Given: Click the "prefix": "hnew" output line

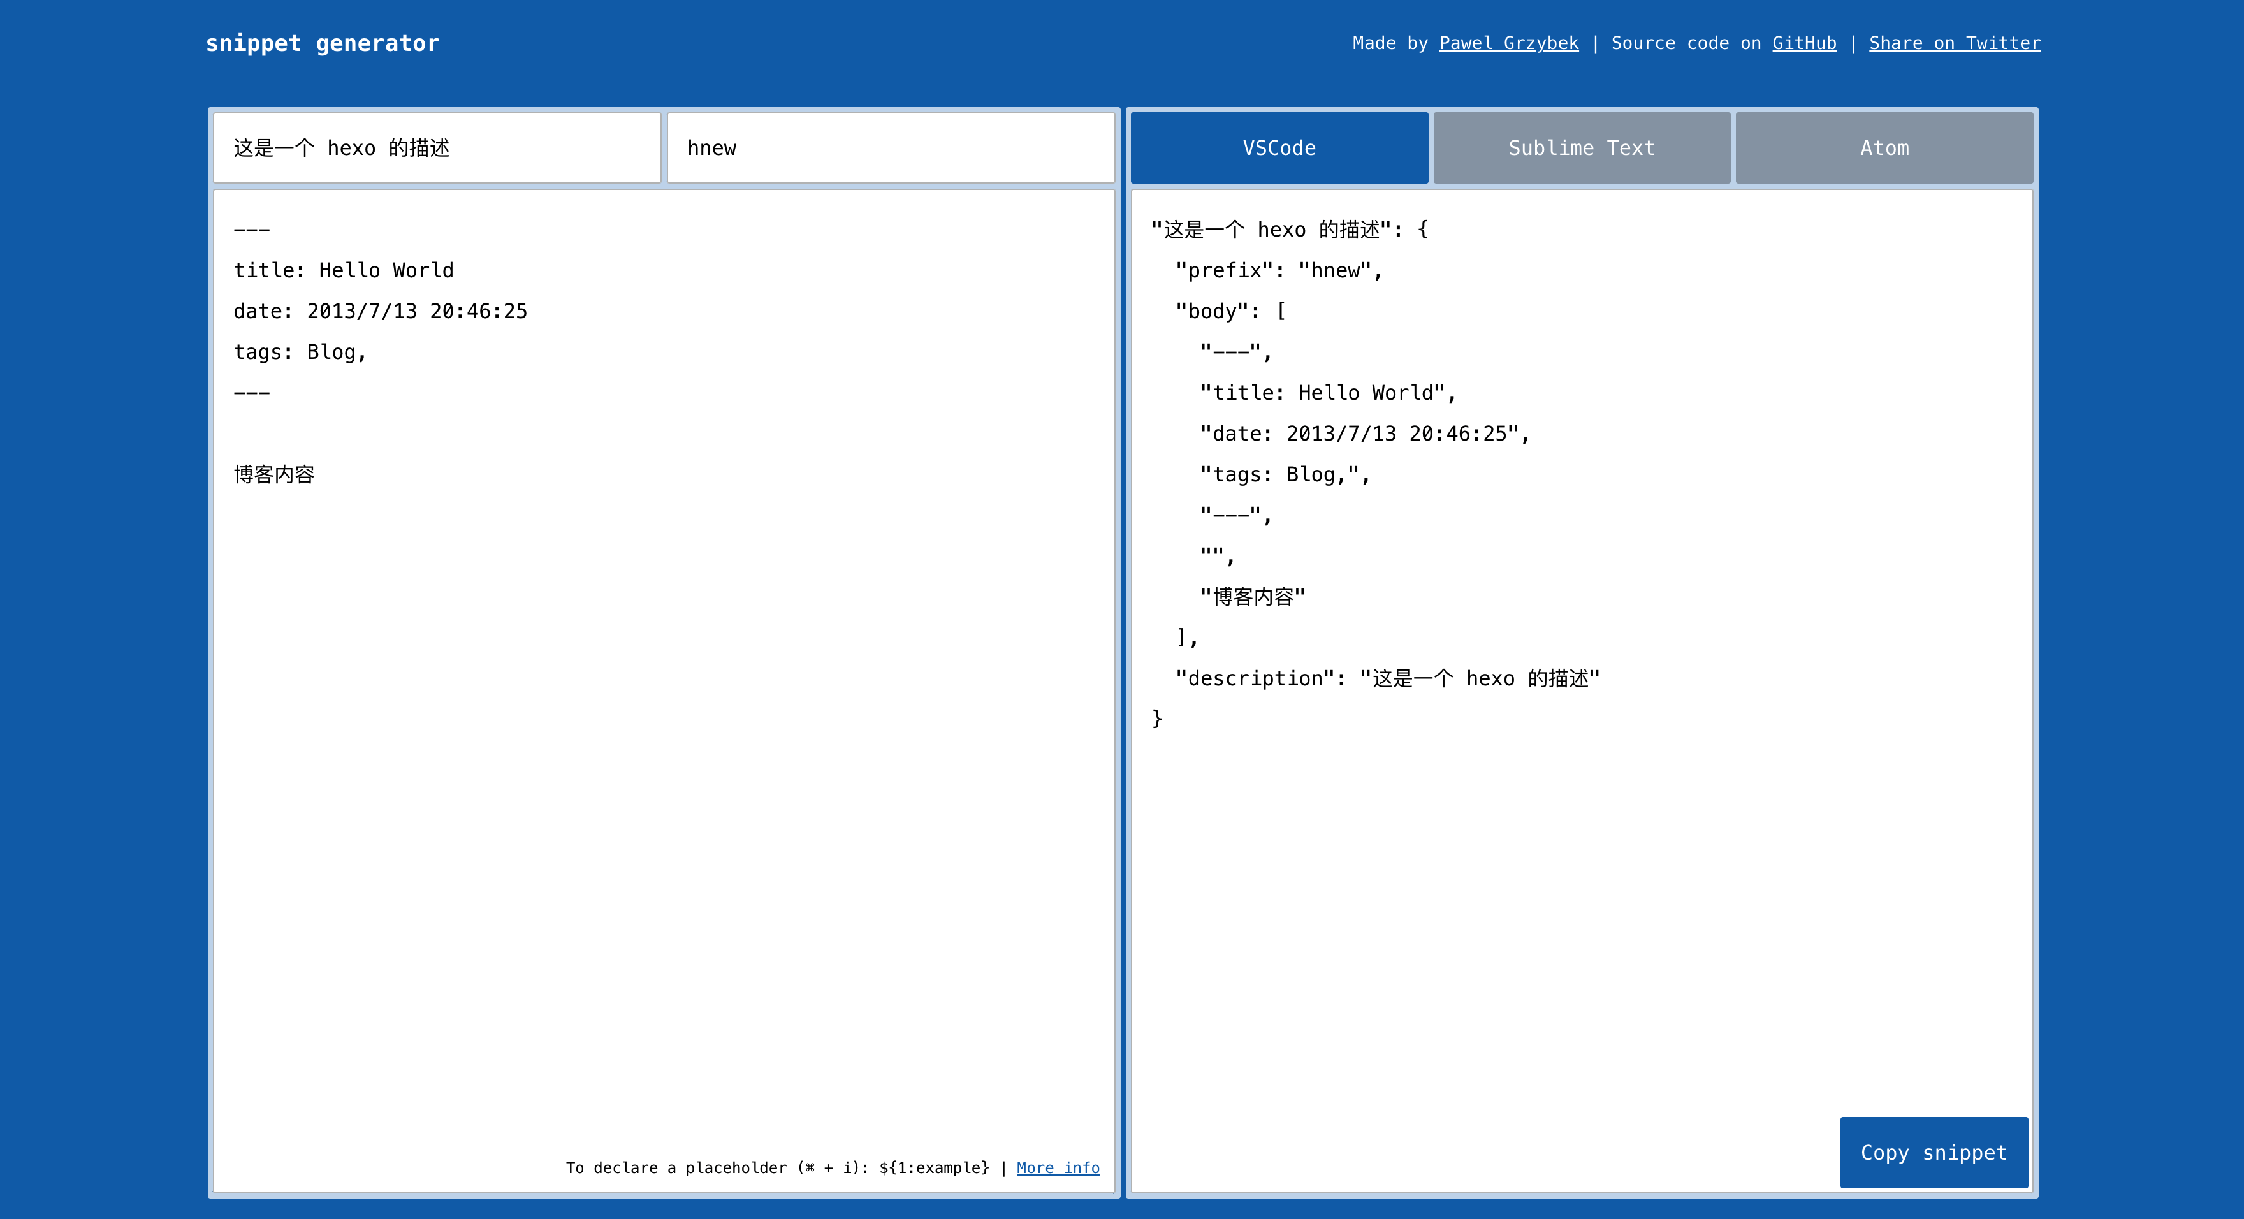Looking at the screenshot, I should (x=1278, y=270).
